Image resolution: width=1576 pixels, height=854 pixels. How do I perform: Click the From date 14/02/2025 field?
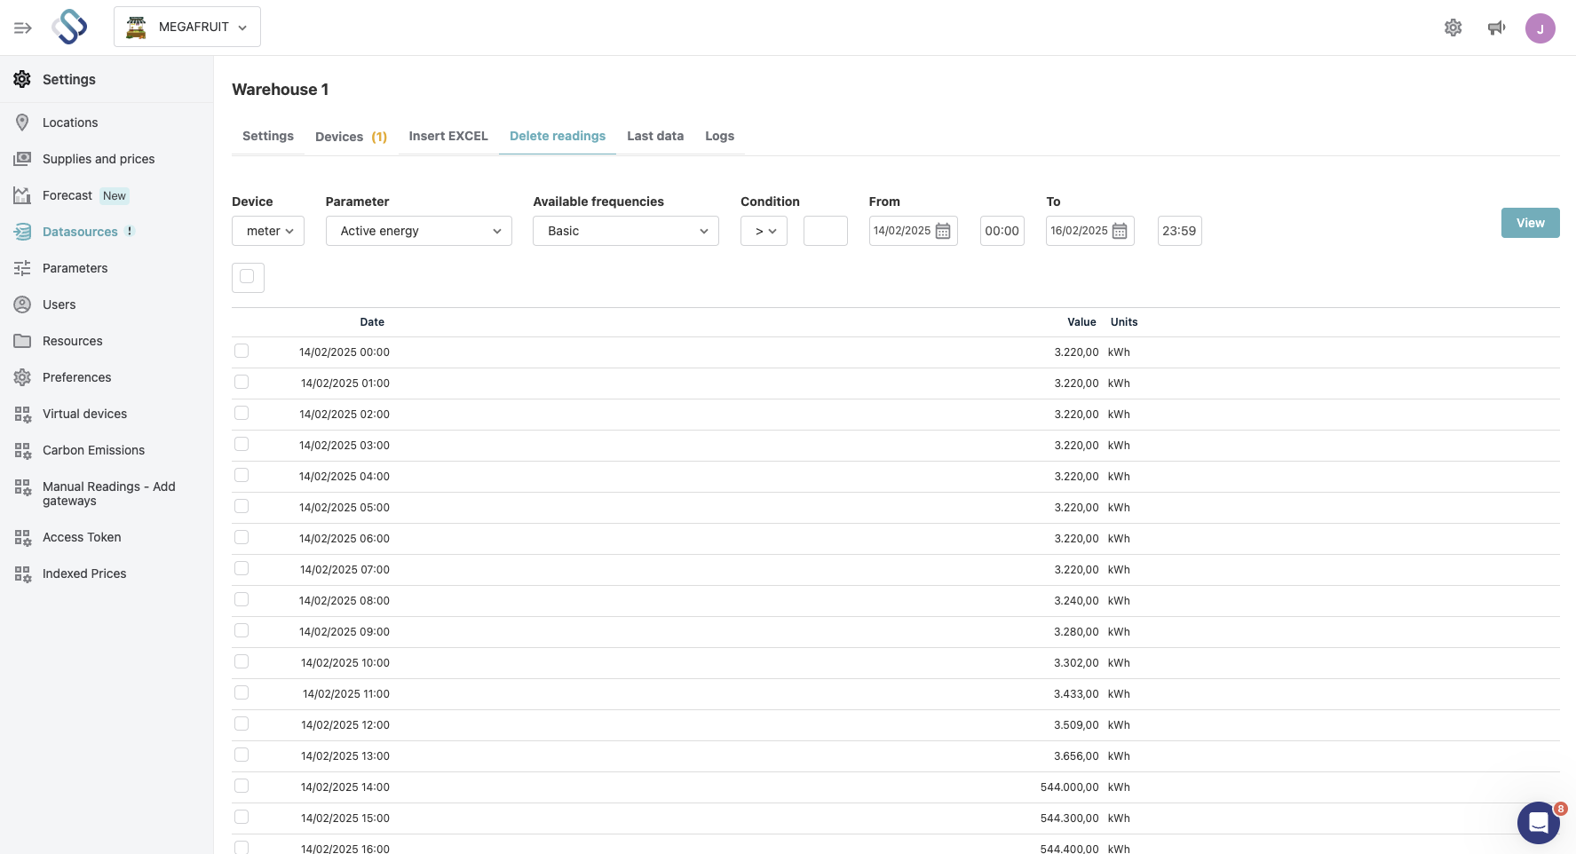(x=913, y=231)
